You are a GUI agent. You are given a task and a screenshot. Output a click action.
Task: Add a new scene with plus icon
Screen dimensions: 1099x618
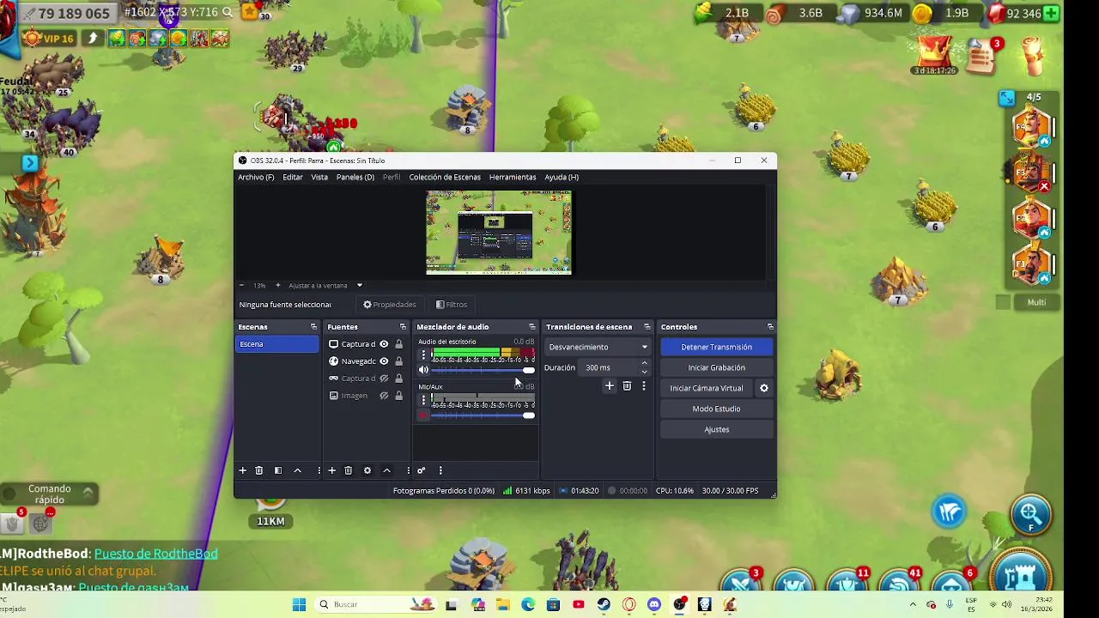point(242,470)
